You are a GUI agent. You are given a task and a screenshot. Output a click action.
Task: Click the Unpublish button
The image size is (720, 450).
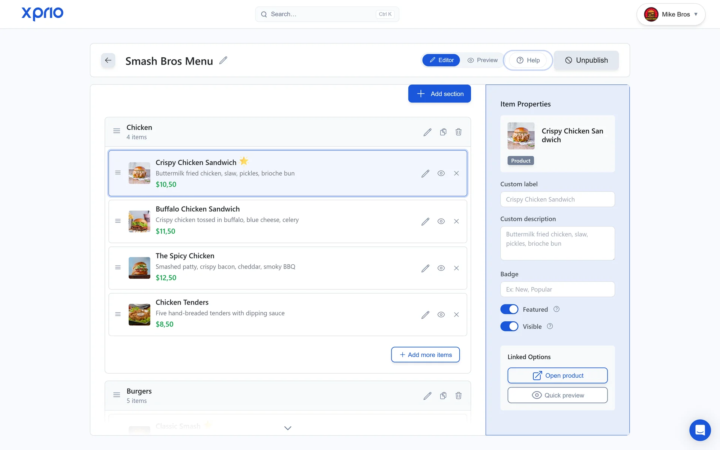586,60
